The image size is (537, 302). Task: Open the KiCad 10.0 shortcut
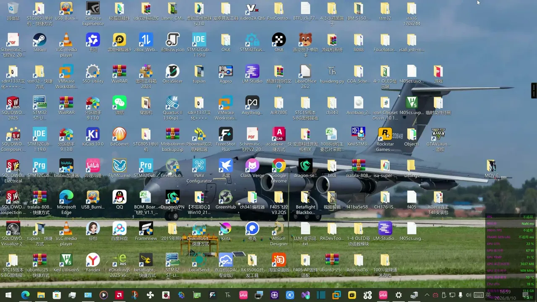pos(93,137)
